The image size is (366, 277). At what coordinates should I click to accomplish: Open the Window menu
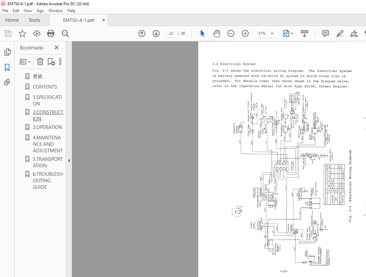coord(56,11)
